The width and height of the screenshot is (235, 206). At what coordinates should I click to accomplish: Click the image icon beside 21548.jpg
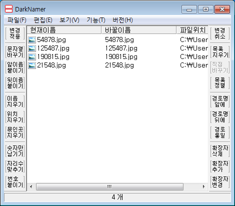[31, 65]
